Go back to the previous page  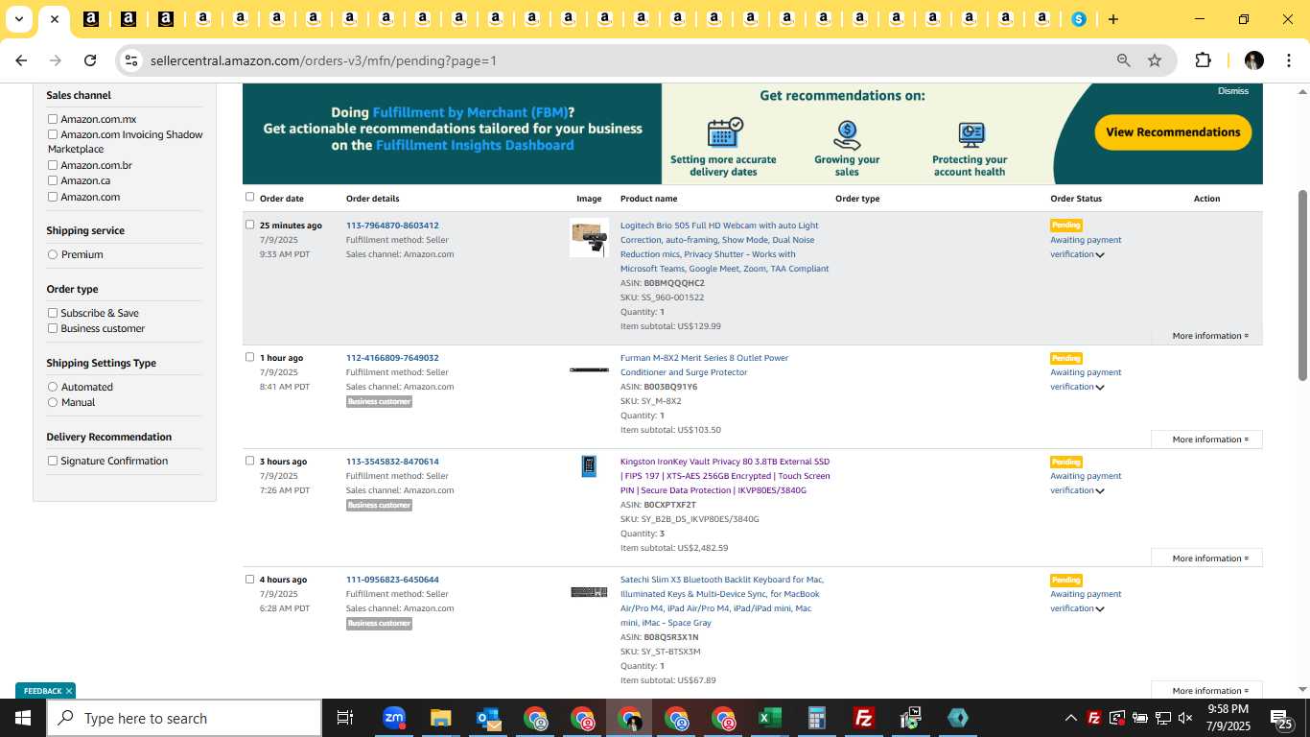point(21,60)
